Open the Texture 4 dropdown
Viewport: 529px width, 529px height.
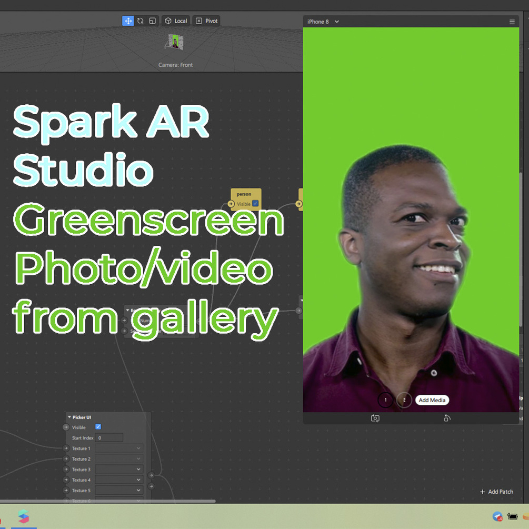click(x=119, y=480)
